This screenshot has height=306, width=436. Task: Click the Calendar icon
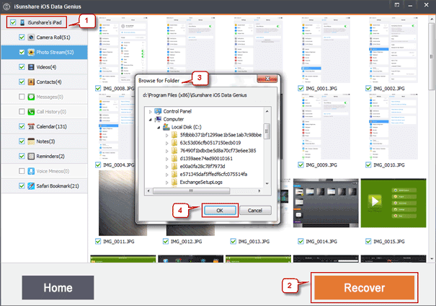[31, 126]
